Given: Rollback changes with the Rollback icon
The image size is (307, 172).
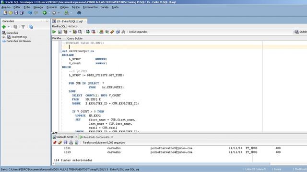Looking at the screenshot, I should (94, 32).
